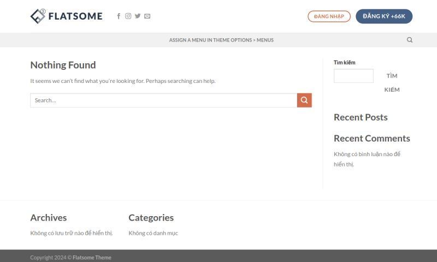Screen dimensions: 437x262
Task: Click the Recent Comments heading
Action: tap(372, 139)
